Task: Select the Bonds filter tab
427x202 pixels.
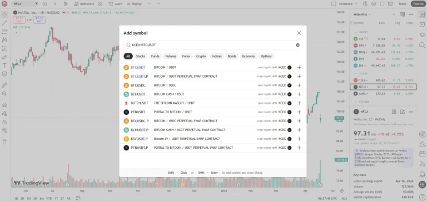Action: tap(232, 56)
